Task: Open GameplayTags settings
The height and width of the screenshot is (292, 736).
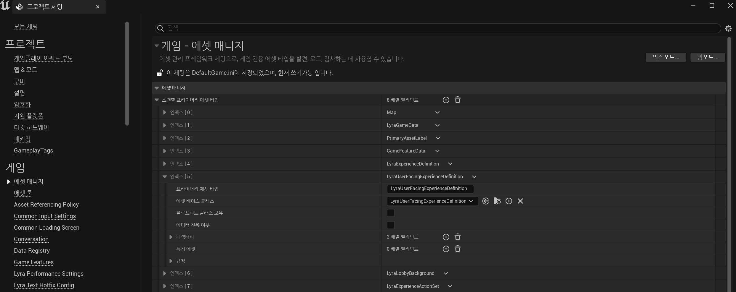Action: pyautogui.click(x=33, y=150)
